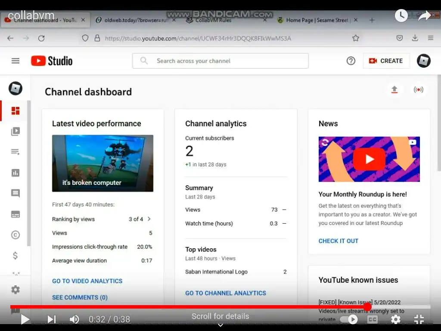
Task: Open the account avatar in Studio header
Action: (x=424, y=61)
